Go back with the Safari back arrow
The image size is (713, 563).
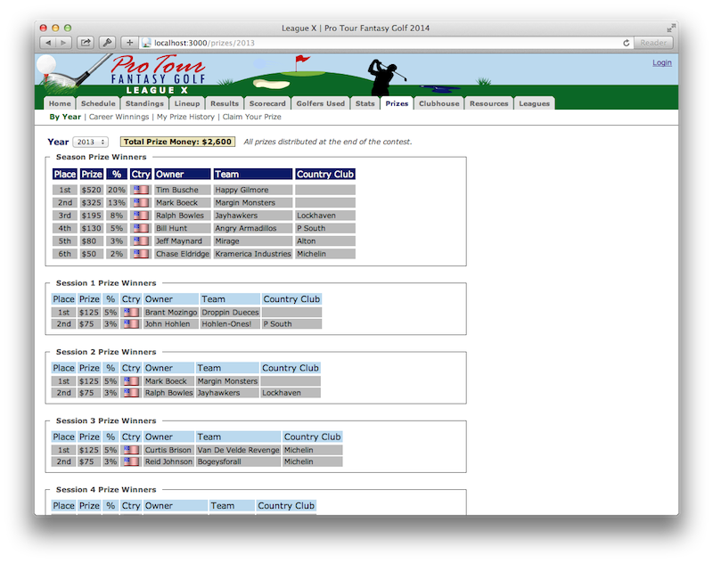point(48,43)
